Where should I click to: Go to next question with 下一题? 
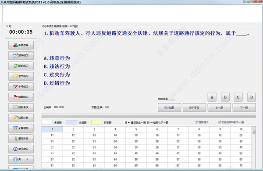pyautogui.click(x=244, y=107)
